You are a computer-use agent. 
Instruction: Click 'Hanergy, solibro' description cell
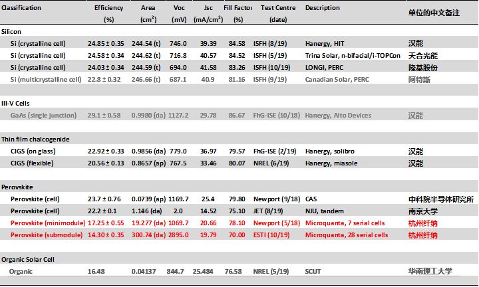[x=329, y=151]
